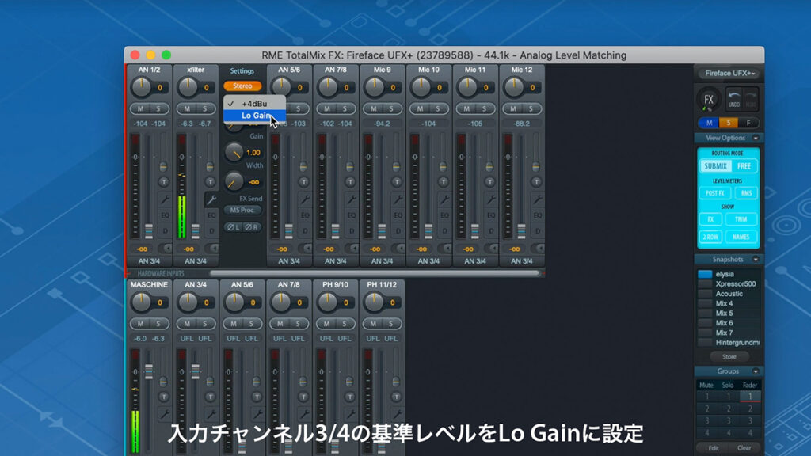Image resolution: width=811 pixels, height=456 pixels.
Task: Switch routing mode to FREE
Action: click(744, 165)
